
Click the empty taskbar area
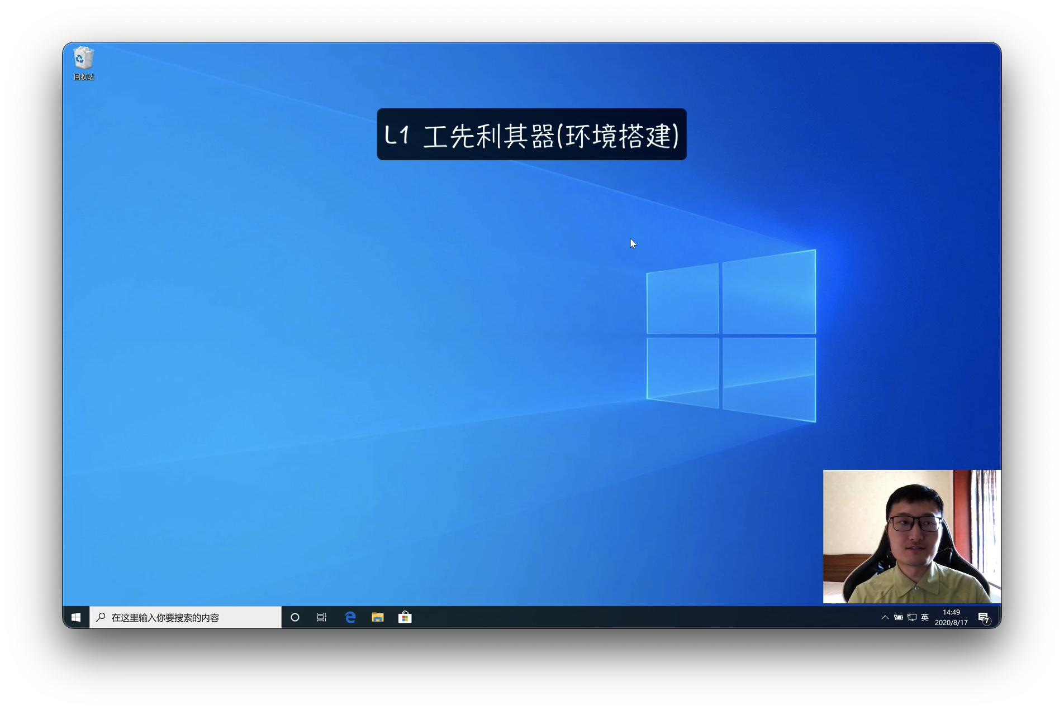(x=643, y=617)
